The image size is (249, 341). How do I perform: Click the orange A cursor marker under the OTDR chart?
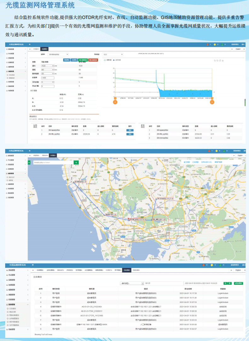coord(115,102)
